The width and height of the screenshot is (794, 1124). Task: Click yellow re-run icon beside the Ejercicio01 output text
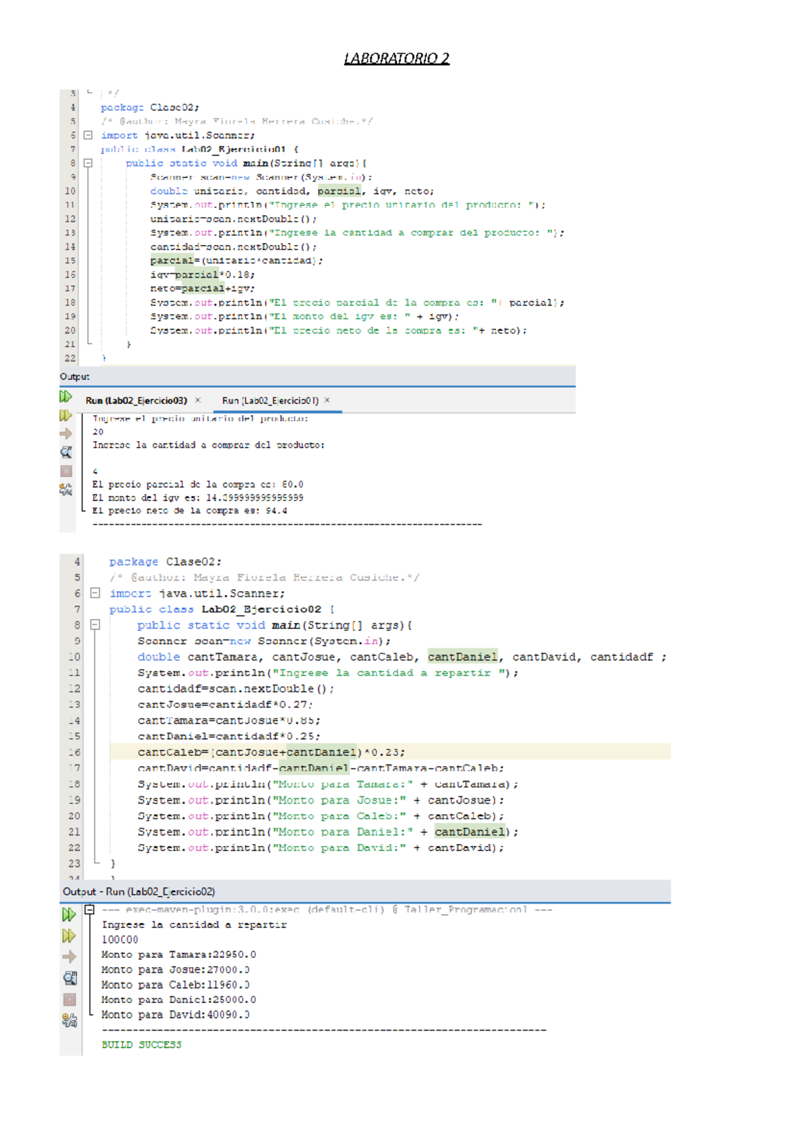66,416
